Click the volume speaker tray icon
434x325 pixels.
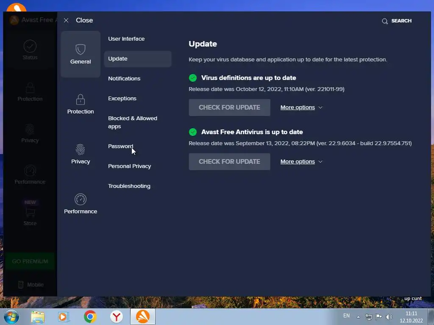(x=389, y=317)
